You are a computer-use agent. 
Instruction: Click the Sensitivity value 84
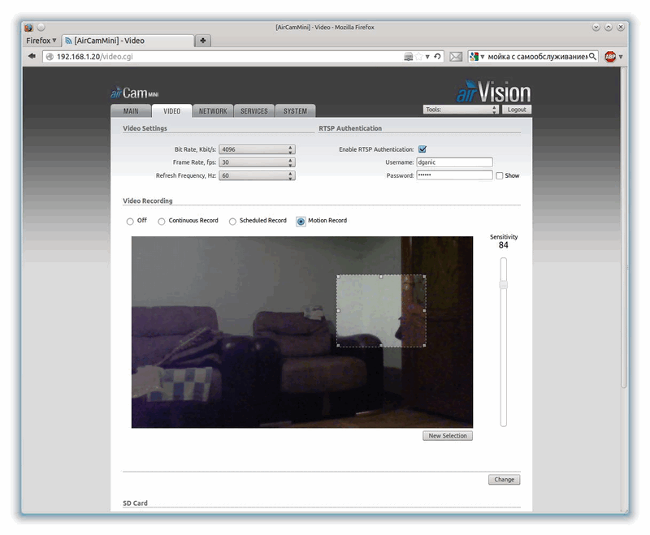pos(503,245)
